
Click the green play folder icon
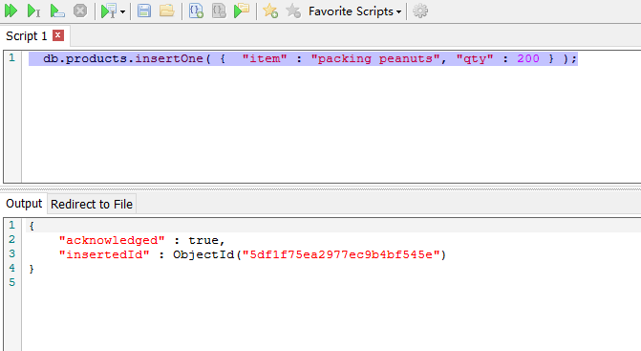point(242,11)
